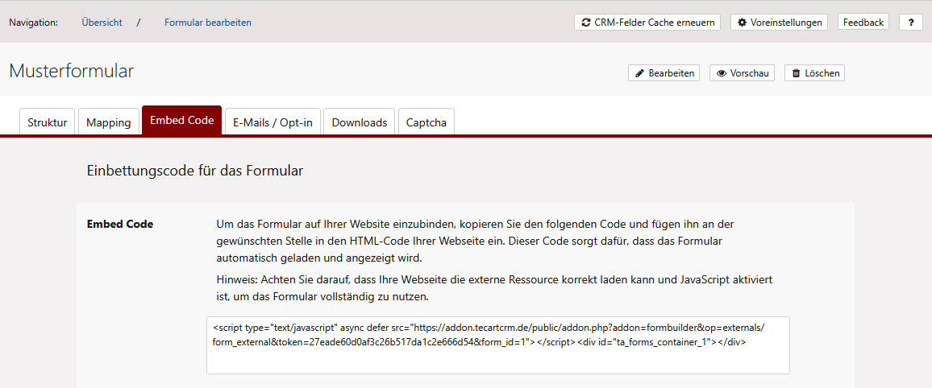932x388 pixels.
Task: Follow the Formular bearbeiten breadcrumb link
Action: 207,23
